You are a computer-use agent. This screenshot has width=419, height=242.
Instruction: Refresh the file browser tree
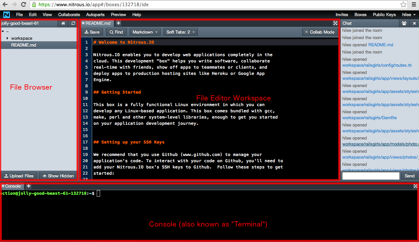click(73, 23)
